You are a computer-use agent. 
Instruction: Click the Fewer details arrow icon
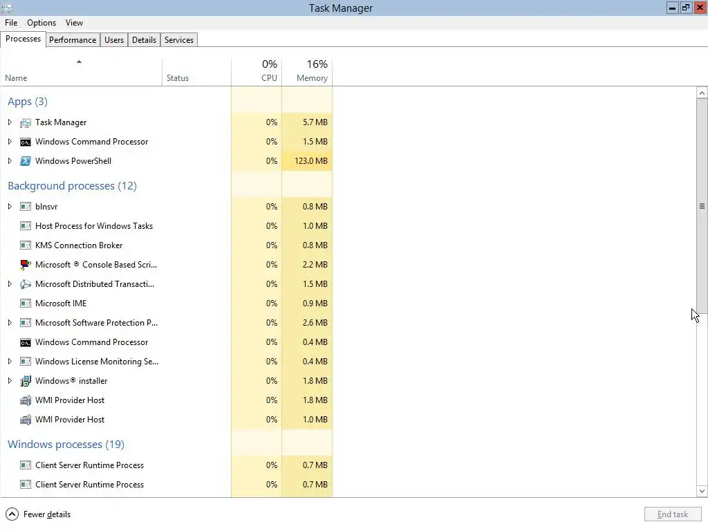[x=12, y=514]
